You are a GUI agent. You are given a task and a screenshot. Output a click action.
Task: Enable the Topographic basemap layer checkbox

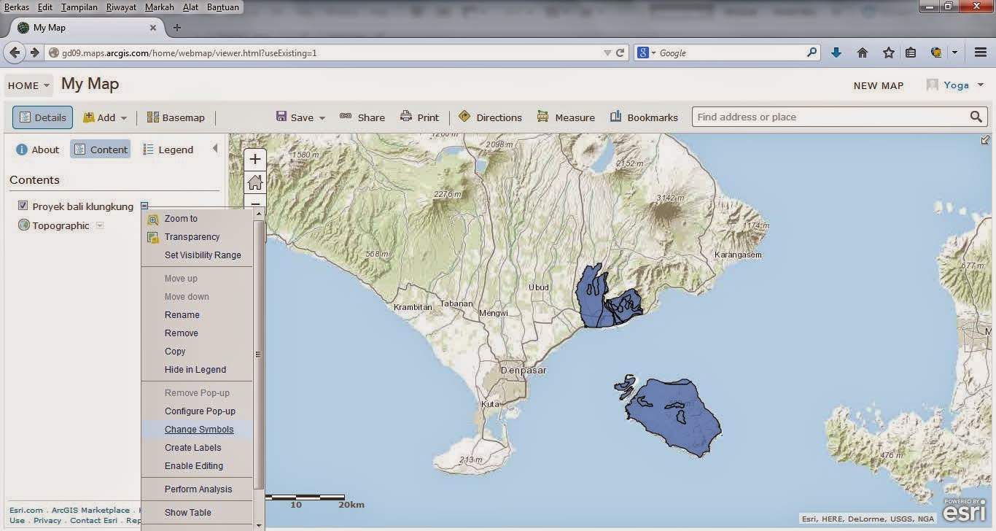(23, 225)
